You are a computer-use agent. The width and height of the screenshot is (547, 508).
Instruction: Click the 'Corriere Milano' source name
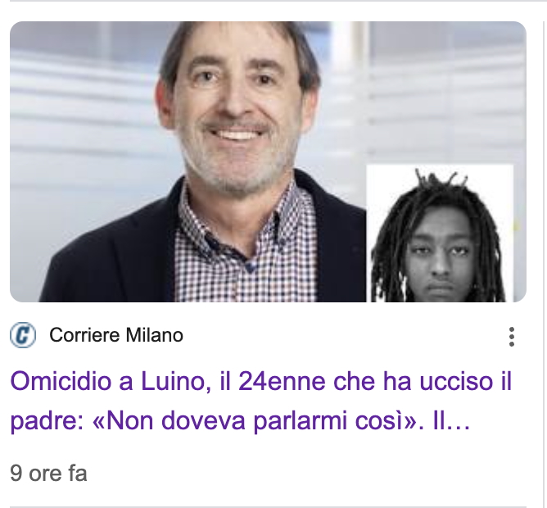tap(116, 335)
